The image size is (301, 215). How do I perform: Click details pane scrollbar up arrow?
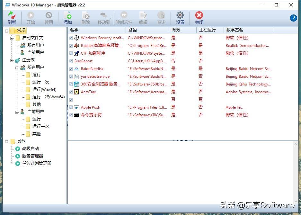pos(296,144)
